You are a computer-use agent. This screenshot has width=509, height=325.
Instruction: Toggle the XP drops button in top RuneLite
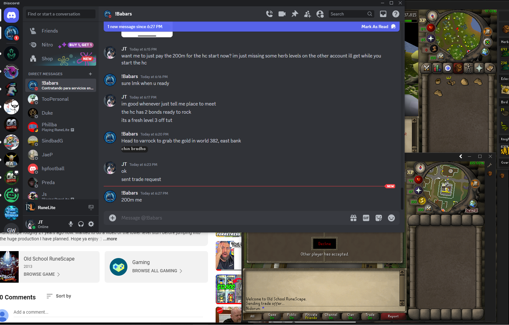pos(423,20)
